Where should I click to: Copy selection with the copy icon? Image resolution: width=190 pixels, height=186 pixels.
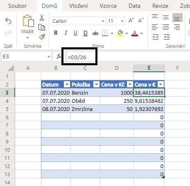42,27
